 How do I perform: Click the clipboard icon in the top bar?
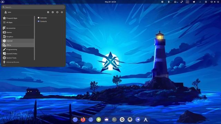click(x=206, y=2)
